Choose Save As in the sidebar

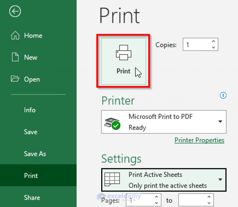pyautogui.click(x=35, y=154)
